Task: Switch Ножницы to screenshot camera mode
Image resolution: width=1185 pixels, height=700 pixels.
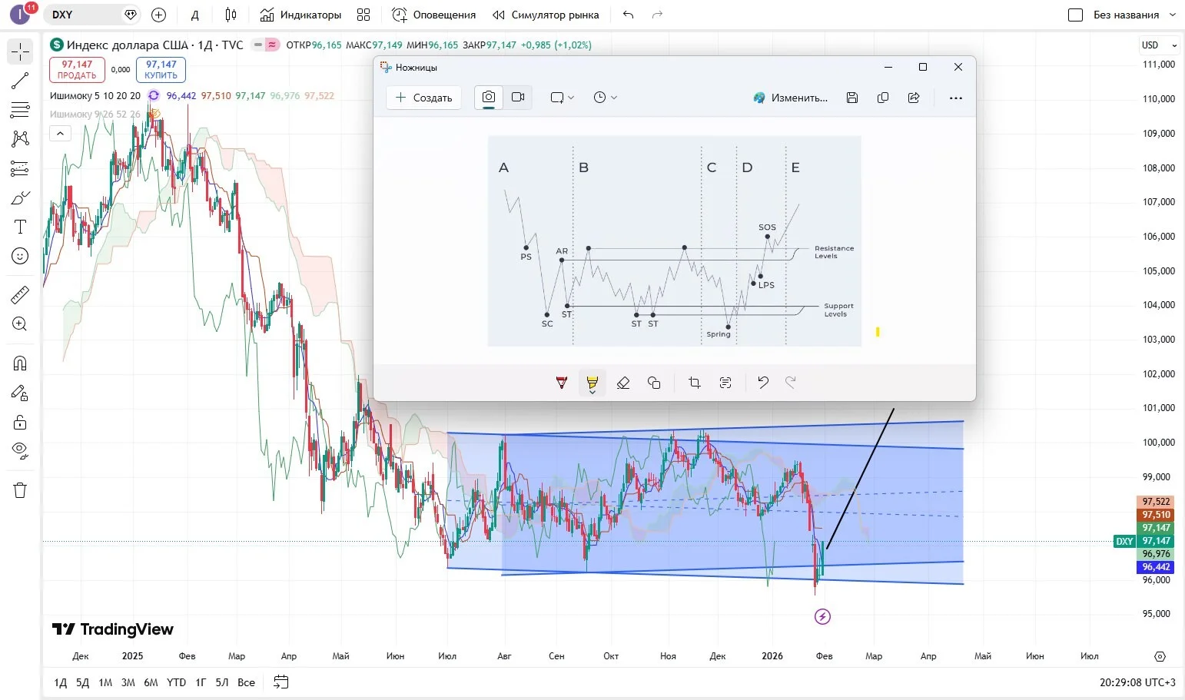Action: pos(489,98)
